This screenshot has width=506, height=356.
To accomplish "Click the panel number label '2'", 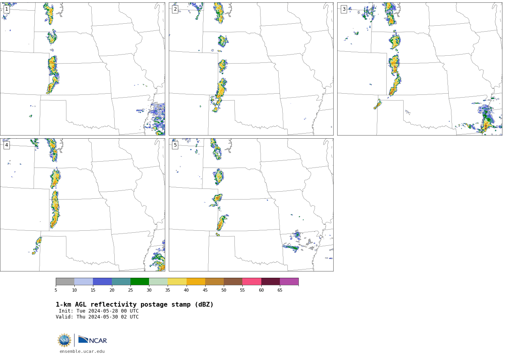I will point(175,9).
